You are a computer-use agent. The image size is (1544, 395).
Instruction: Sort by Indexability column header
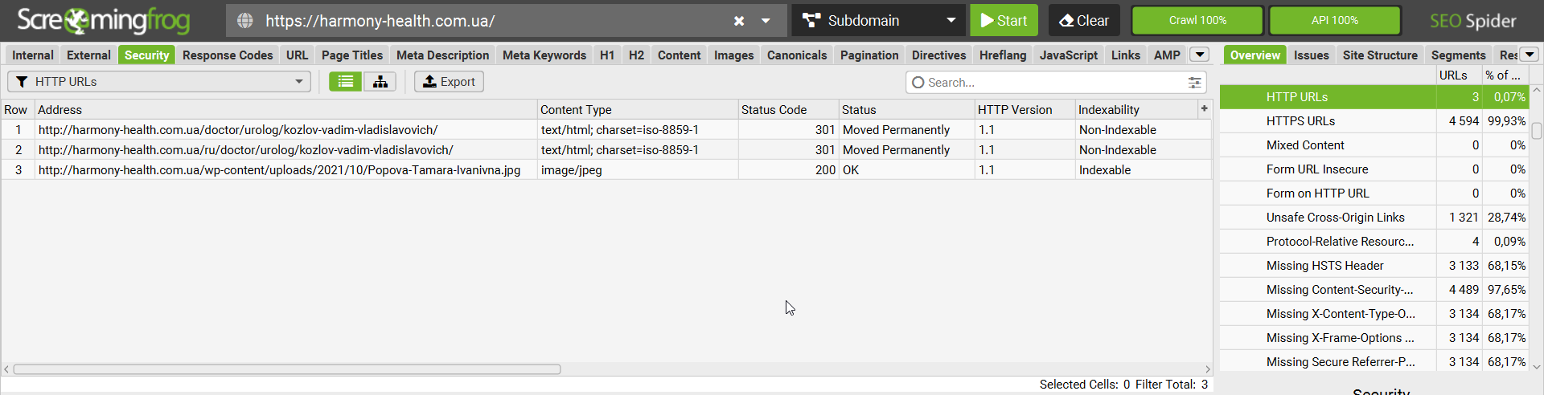click(1136, 109)
